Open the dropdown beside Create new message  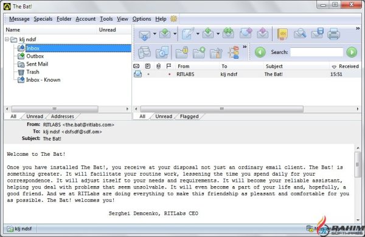(198, 34)
